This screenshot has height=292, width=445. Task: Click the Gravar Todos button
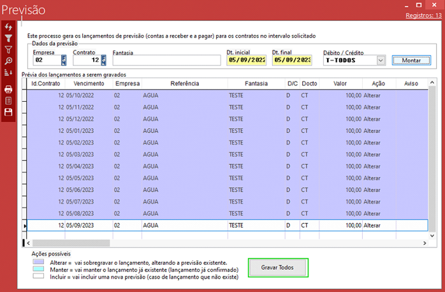click(277, 268)
